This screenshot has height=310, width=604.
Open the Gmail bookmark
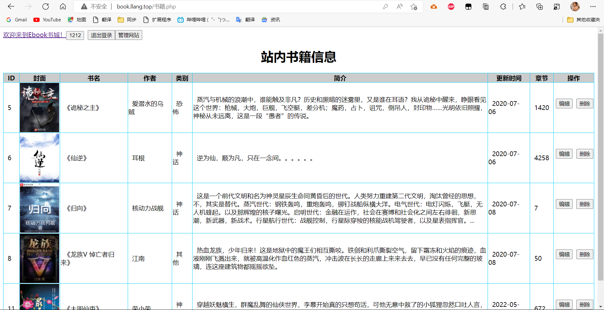pyautogui.click(x=17, y=20)
